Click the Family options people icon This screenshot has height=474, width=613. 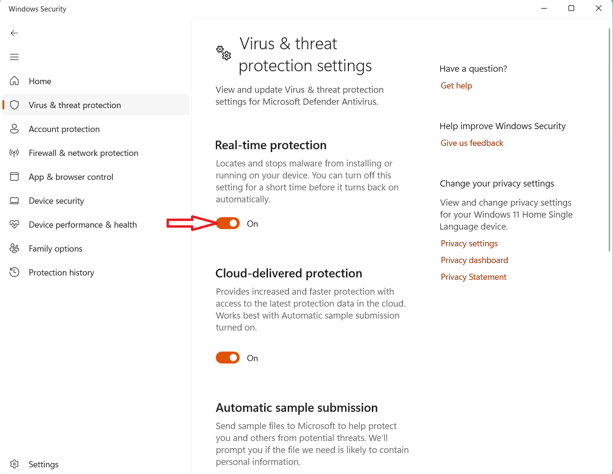coord(14,248)
